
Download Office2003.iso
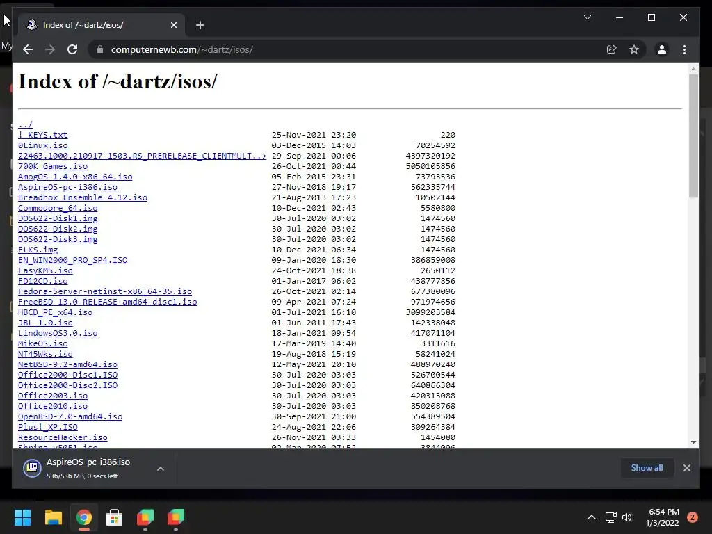[53, 396]
